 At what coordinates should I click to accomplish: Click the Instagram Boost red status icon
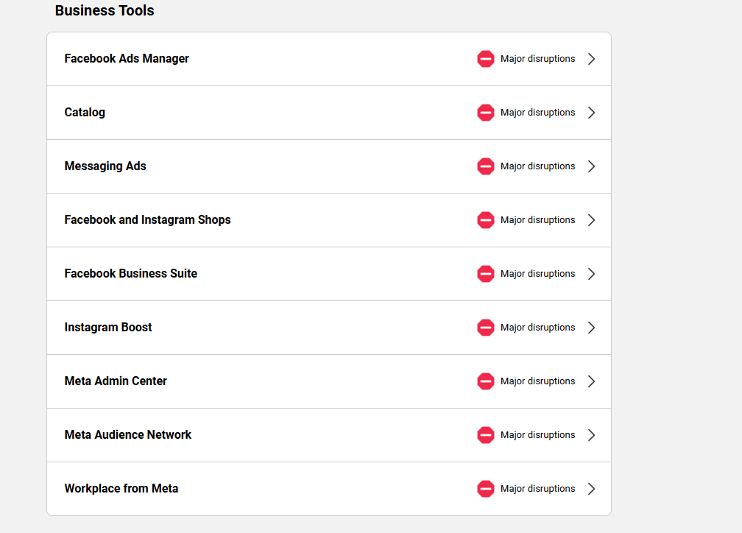pos(486,328)
